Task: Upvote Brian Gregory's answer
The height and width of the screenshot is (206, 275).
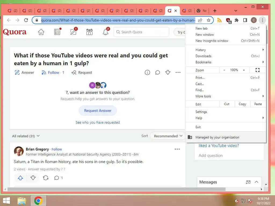Action: pyautogui.click(x=20, y=178)
